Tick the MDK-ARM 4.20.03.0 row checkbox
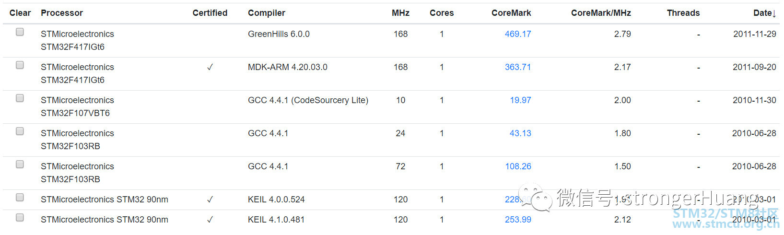Image resolution: width=784 pixels, height=235 pixels. [x=20, y=65]
